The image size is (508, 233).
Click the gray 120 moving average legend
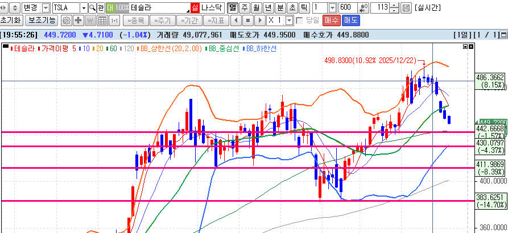[127, 49]
